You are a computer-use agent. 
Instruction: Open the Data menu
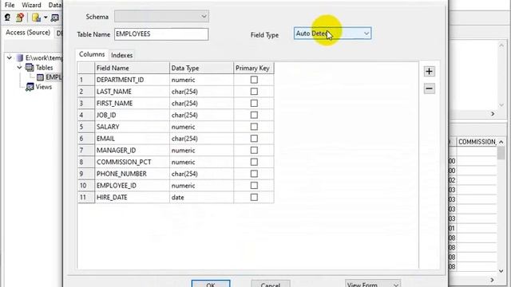point(54,5)
